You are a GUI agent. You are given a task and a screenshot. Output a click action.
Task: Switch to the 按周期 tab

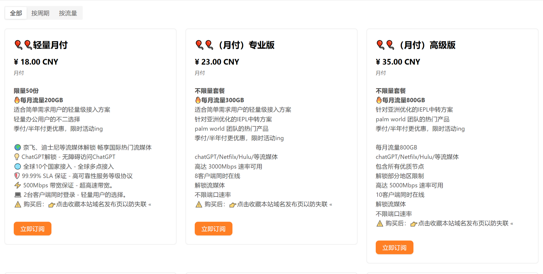[40, 13]
